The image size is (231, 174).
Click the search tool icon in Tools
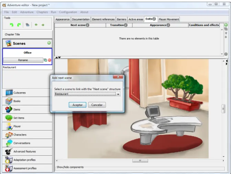pyautogui.click(x=27, y=25)
